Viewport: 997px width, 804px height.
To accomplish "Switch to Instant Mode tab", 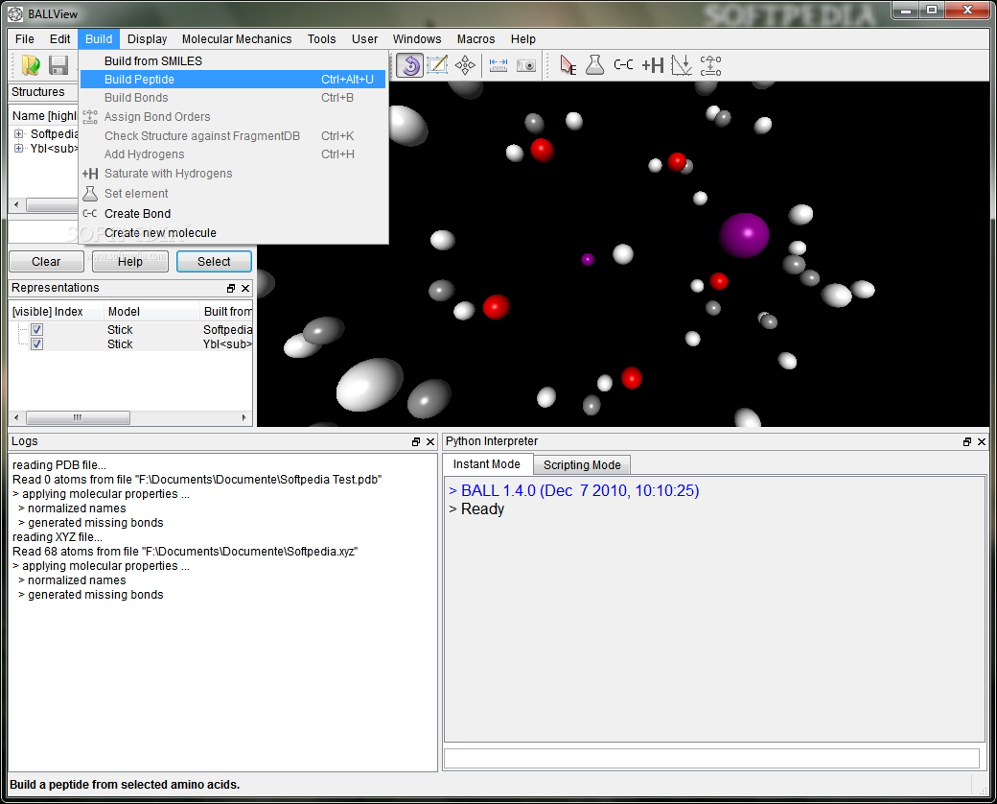I will 486,464.
